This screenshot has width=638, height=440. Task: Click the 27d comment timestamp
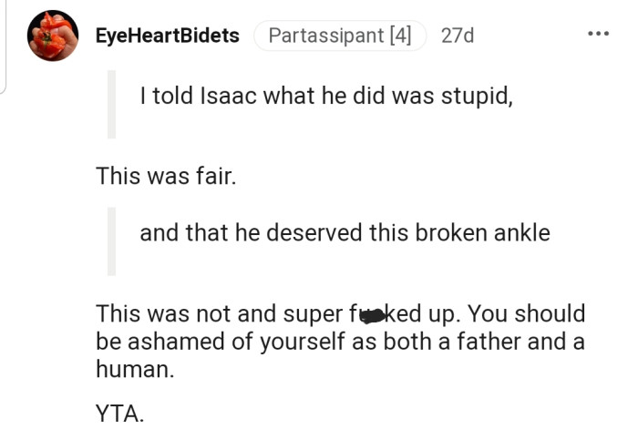(457, 36)
